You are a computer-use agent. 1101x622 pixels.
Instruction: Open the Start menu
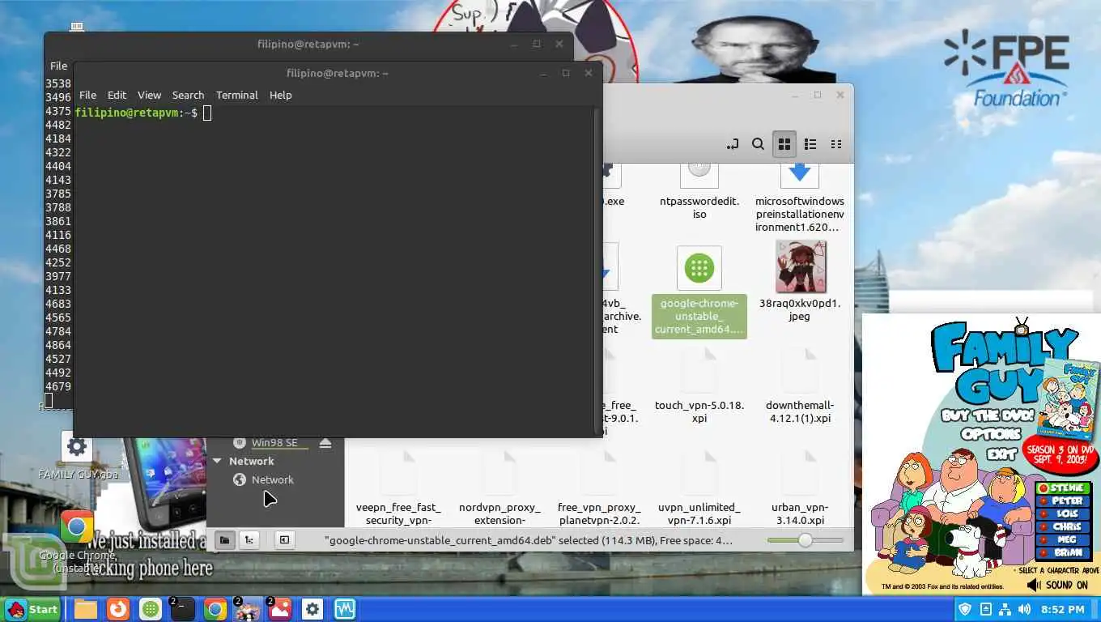coord(32,609)
